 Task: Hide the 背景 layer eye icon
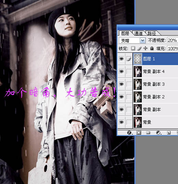point(121,122)
